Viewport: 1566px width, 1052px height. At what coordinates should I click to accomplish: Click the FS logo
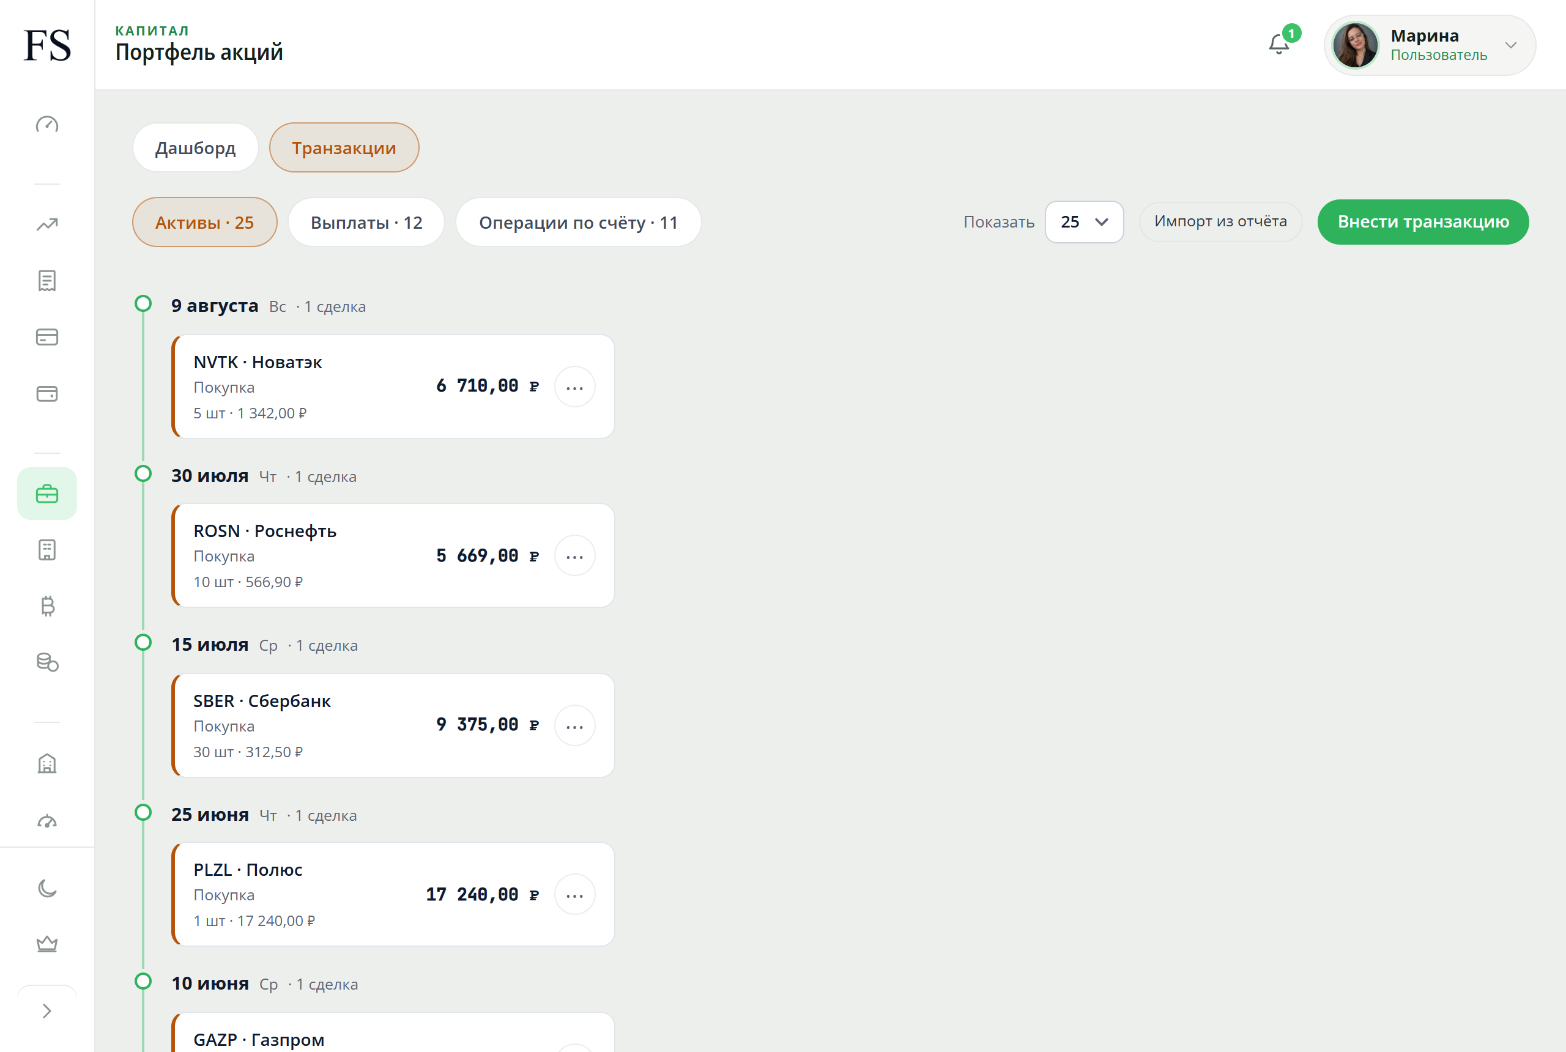[47, 45]
